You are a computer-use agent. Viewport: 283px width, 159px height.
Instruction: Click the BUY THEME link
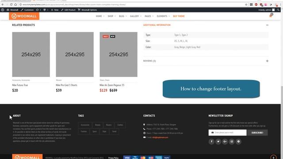[179, 16]
